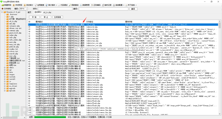
Task: Open the 临时记录 temporary notes
Action: 107,5
